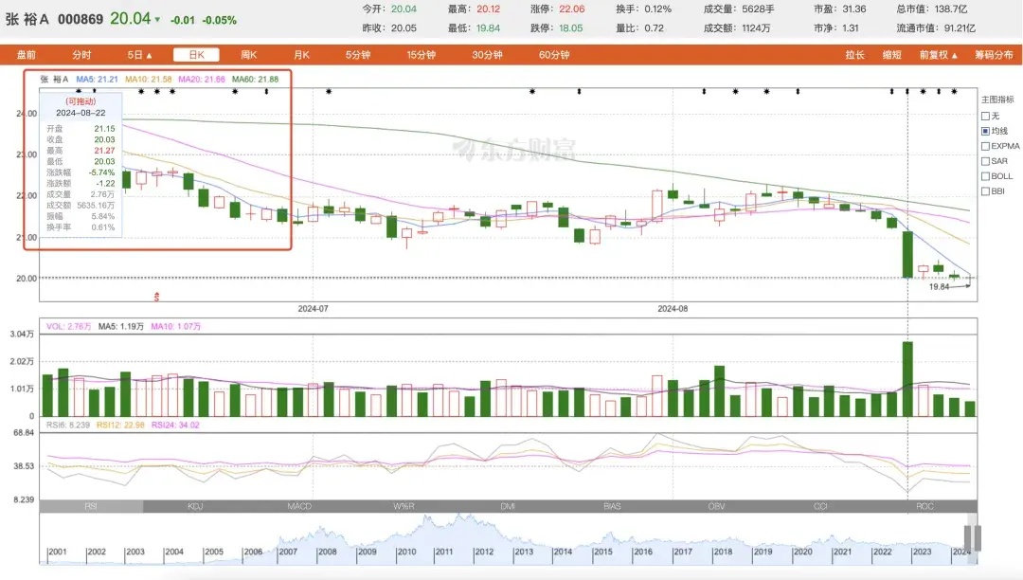Select the RSI indicator tab
1023x580 pixels.
(91, 506)
